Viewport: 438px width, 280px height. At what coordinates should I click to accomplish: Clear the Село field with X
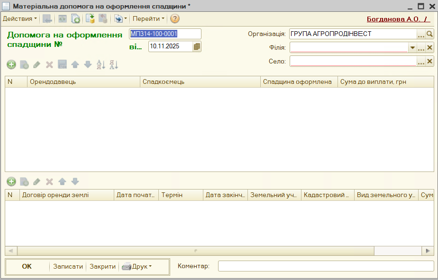tap(429, 62)
